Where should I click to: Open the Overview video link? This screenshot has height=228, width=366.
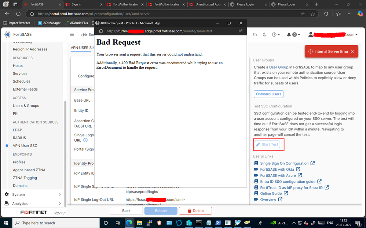pos(268,199)
